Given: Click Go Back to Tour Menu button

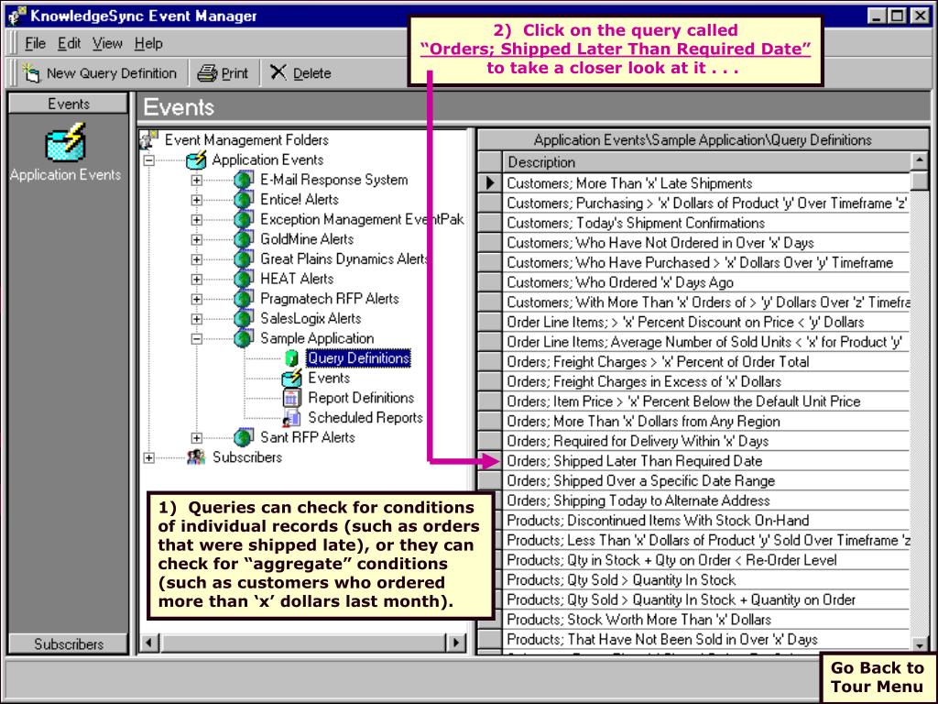Looking at the screenshot, I should [x=877, y=677].
